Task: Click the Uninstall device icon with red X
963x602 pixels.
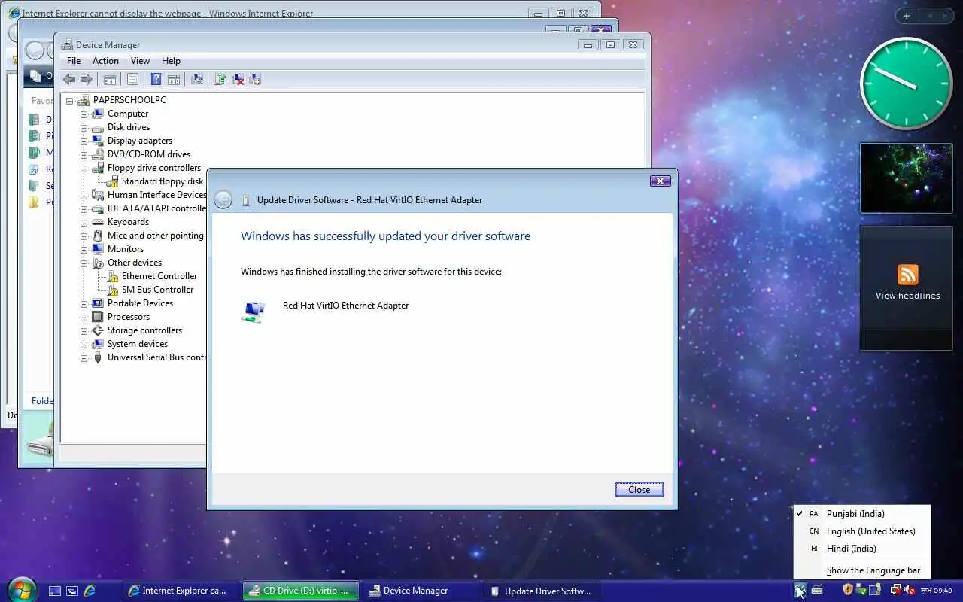Action: (x=238, y=79)
